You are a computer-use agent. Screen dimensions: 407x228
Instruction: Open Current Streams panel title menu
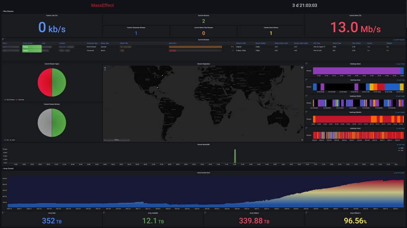pyautogui.click(x=203, y=40)
